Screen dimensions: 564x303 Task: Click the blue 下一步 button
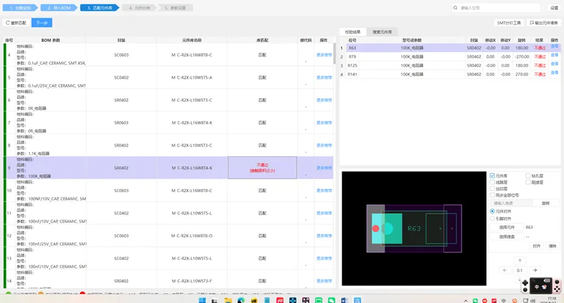[x=42, y=23]
